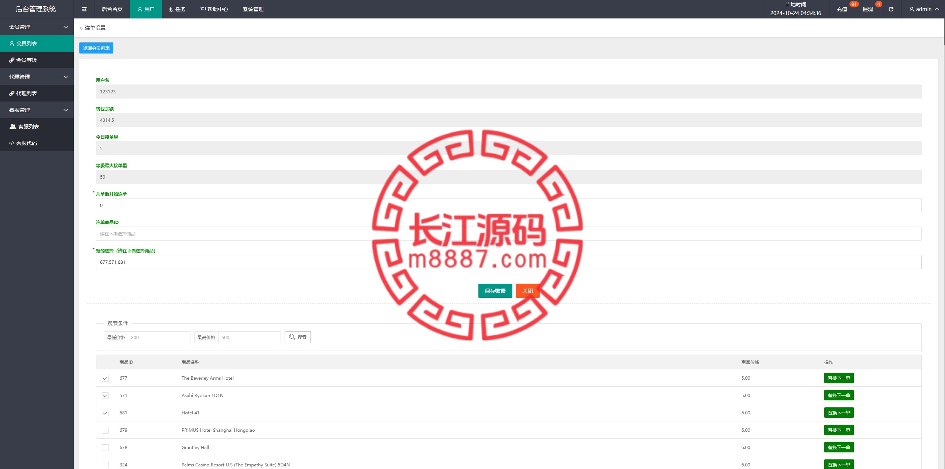Expand the 会员管理 sidebar section
The height and width of the screenshot is (469, 945).
36,26
